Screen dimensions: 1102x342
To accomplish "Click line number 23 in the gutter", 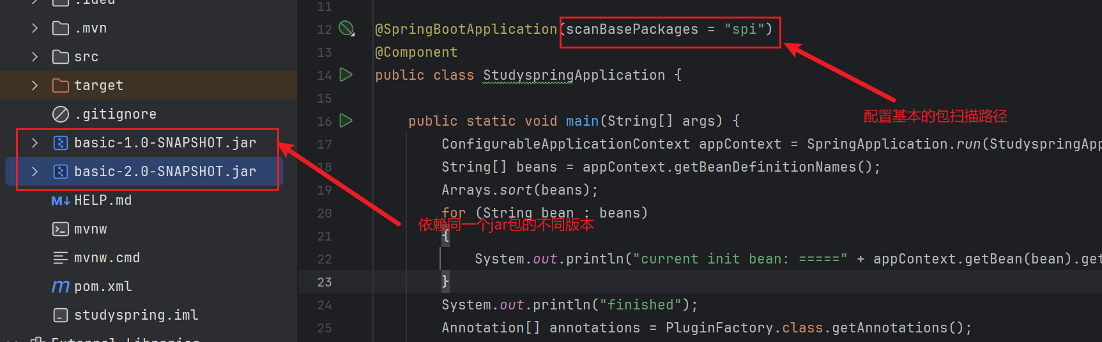I will pos(324,282).
